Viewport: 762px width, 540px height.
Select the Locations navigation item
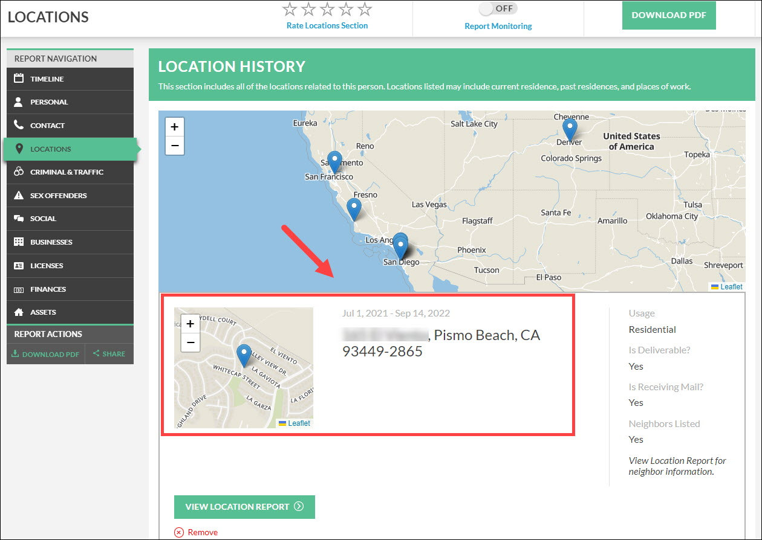(70, 149)
